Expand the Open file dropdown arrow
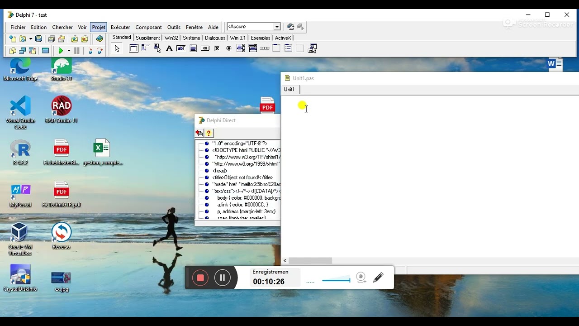 (x=30, y=39)
